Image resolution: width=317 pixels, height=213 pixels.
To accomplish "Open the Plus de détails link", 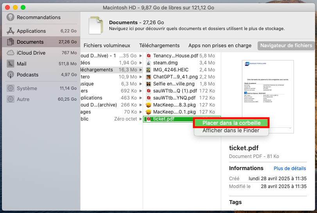I will coord(290,169).
